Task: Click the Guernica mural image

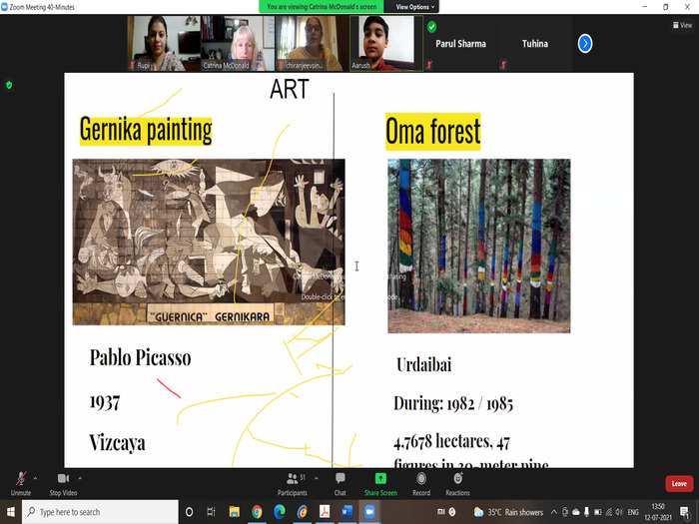Action: point(209,242)
